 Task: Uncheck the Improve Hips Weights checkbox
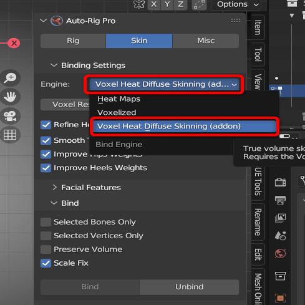(46, 154)
